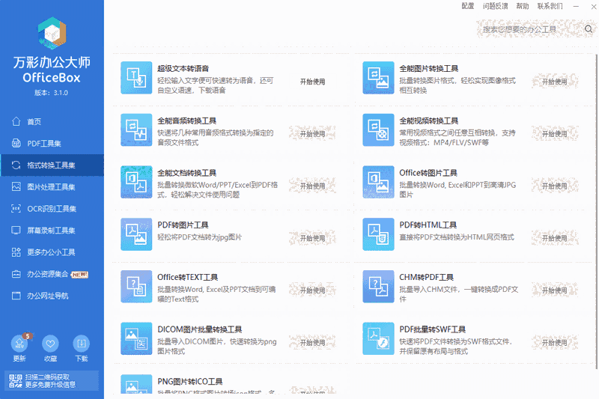Viewport: 599px width, 399px height.
Task: Click 开始使用 for 全能音频转换工具
Action: [x=312, y=134]
